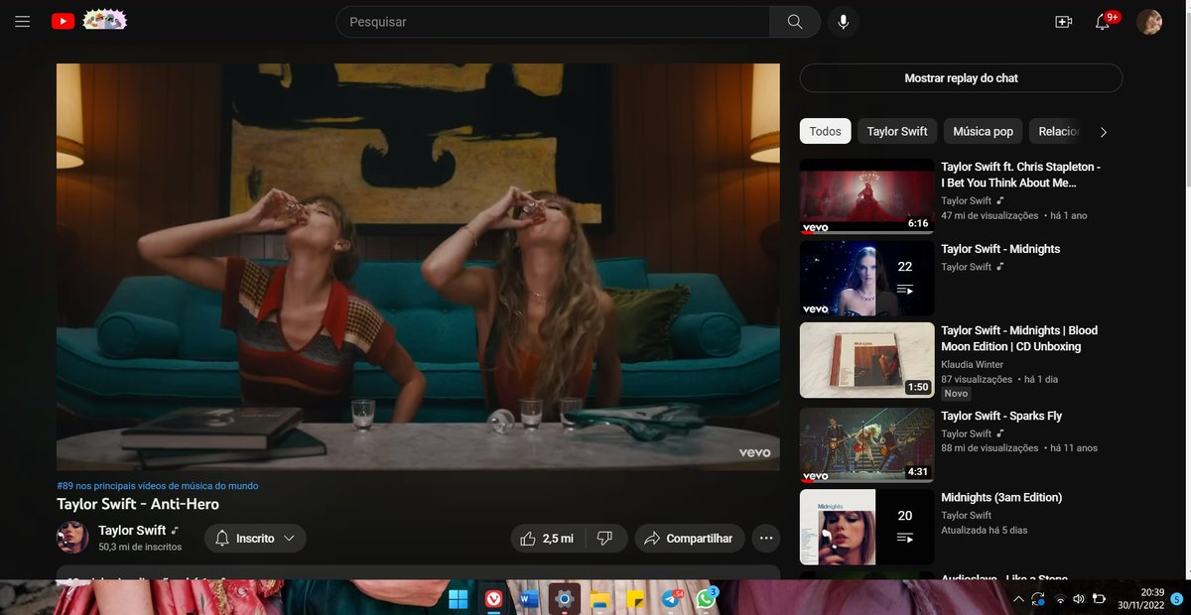Click the text 'Atualizada há 5 dias'
Screen dimensions: 1191x615
(x=984, y=531)
